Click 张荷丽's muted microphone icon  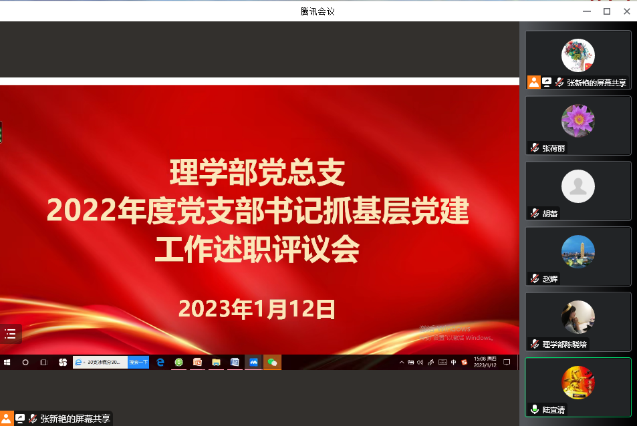pos(535,148)
